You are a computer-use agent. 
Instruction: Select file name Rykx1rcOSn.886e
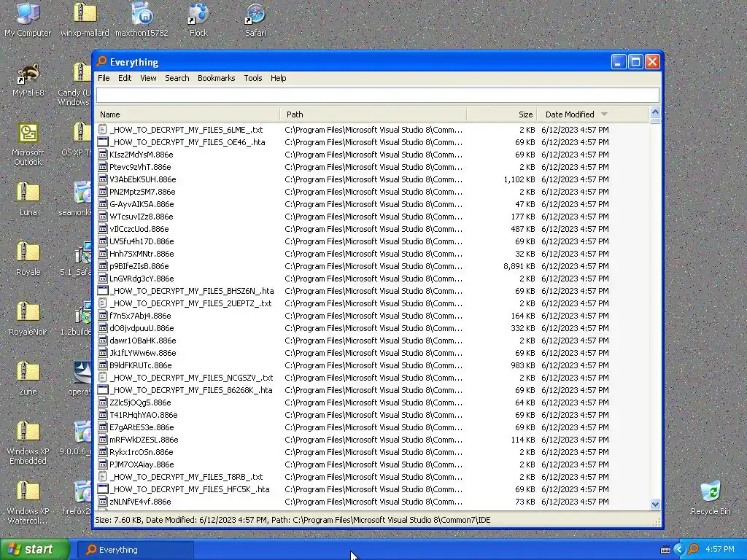pyautogui.click(x=142, y=452)
